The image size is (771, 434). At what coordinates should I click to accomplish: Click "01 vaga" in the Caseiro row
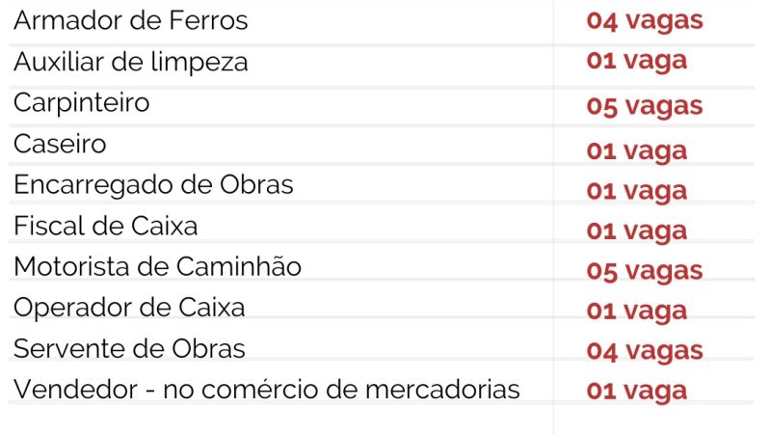[x=636, y=150]
